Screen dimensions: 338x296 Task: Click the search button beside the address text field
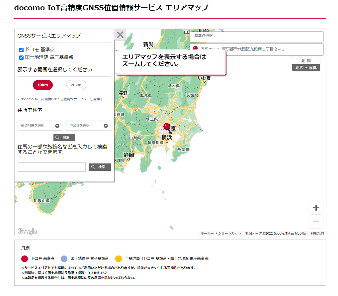100,167
